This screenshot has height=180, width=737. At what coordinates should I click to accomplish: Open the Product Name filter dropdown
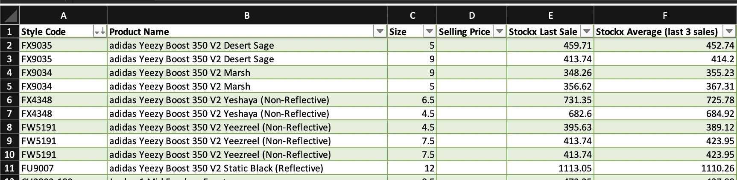[x=380, y=32]
